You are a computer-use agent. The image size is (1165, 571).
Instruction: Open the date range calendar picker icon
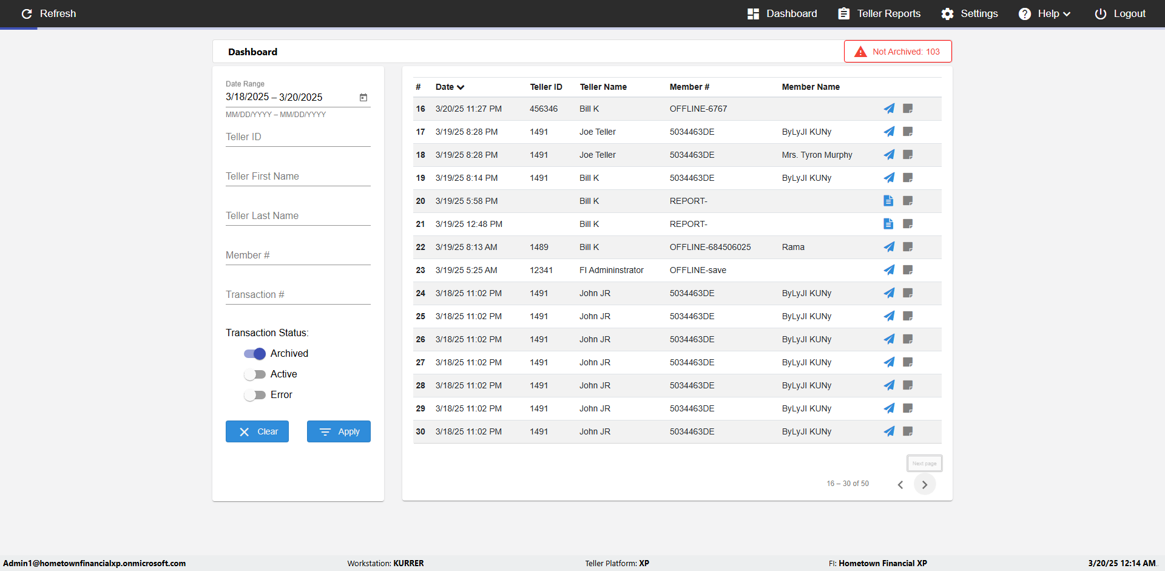363,97
